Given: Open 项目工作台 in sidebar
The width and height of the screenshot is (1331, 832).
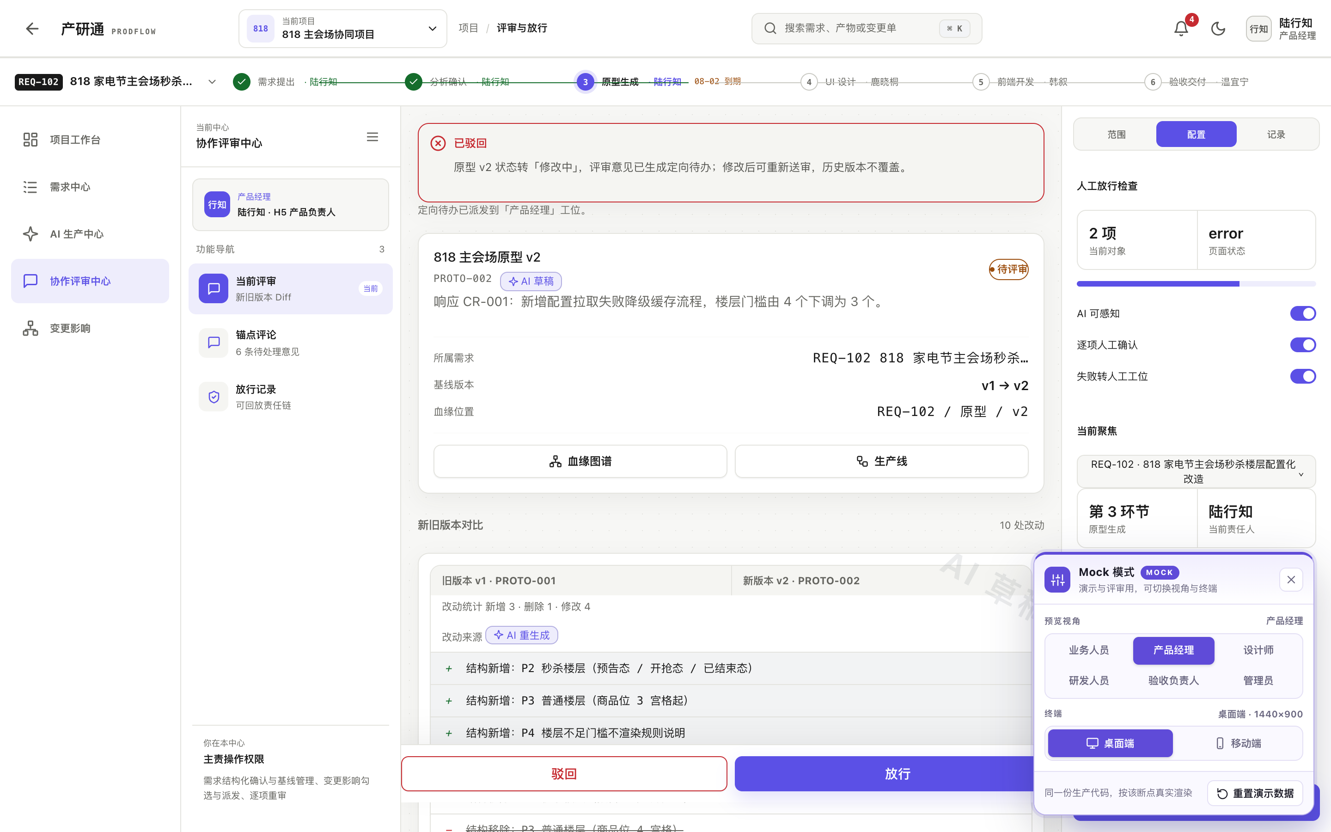Looking at the screenshot, I should [x=90, y=140].
